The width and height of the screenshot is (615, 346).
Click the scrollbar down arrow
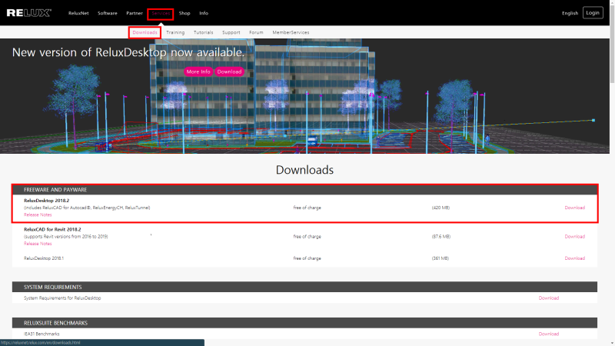(x=612, y=343)
